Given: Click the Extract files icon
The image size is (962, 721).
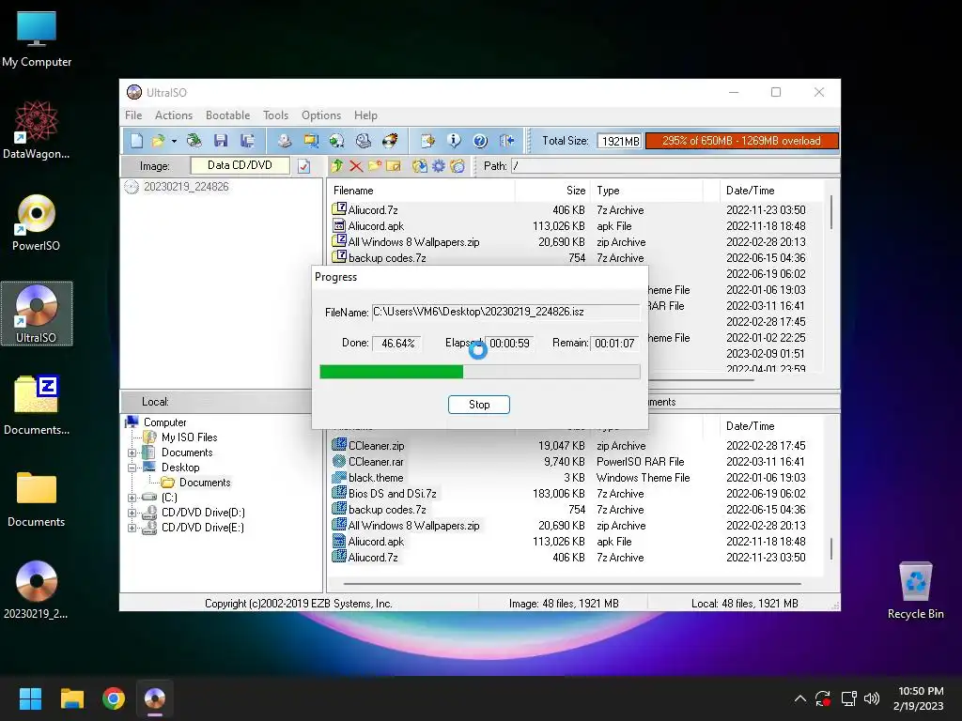Looking at the screenshot, I should pos(420,166).
